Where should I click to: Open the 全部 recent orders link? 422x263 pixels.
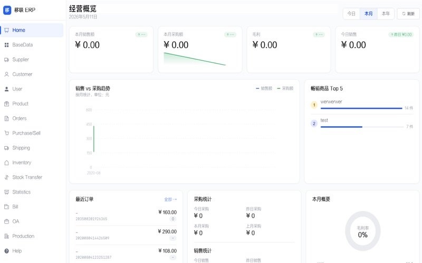pos(170,199)
